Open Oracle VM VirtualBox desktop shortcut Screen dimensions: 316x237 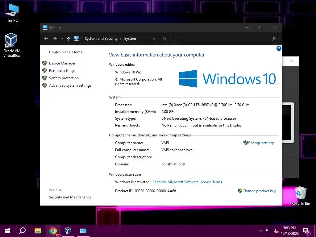pyautogui.click(x=11, y=45)
